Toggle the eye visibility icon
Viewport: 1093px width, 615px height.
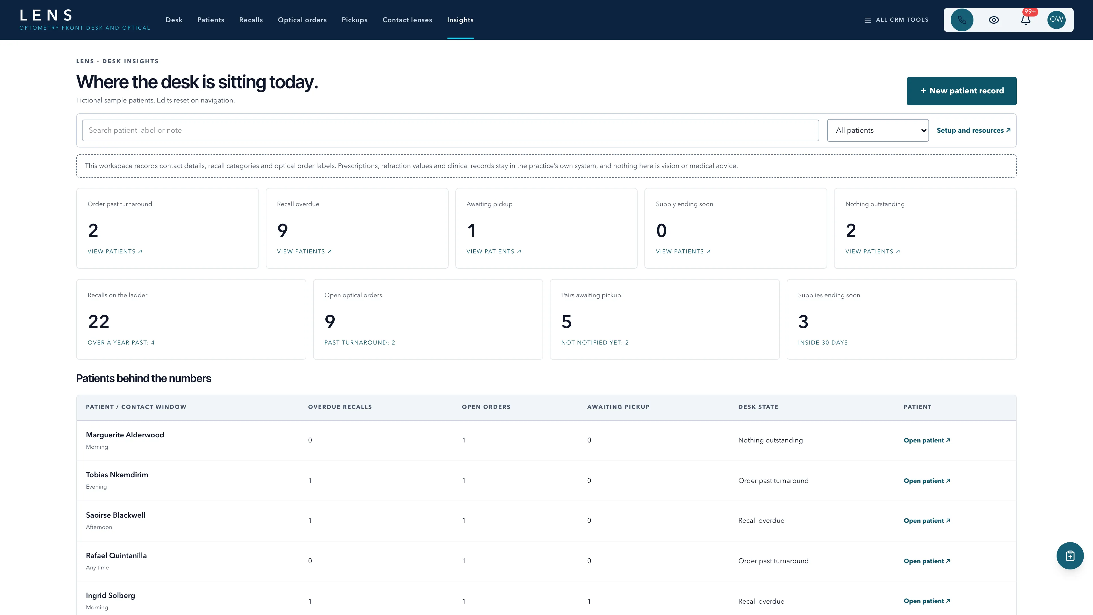tap(994, 20)
